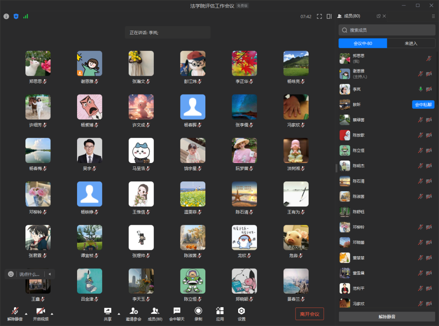Toggle 李岚's green microphone in member list
The width and height of the screenshot is (439, 326).
[x=420, y=89]
